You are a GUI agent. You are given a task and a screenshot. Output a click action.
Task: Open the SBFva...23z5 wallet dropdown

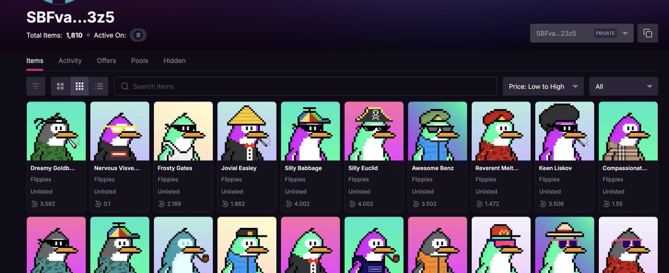point(581,33)
